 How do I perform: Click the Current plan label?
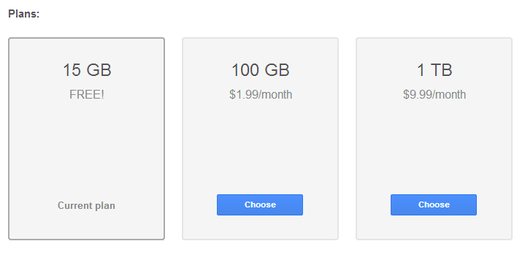coord(86,205)
